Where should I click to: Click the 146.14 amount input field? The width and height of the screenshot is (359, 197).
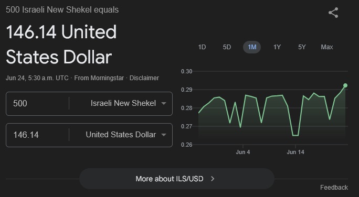(38, 135)
